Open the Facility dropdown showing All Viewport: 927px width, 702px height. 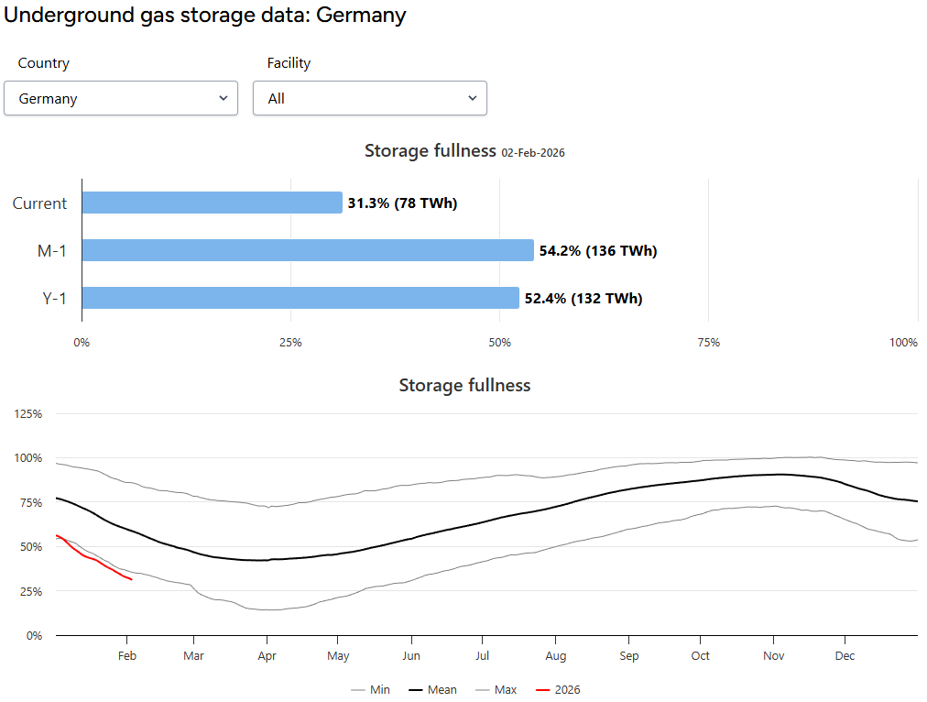tap(369, 98)
